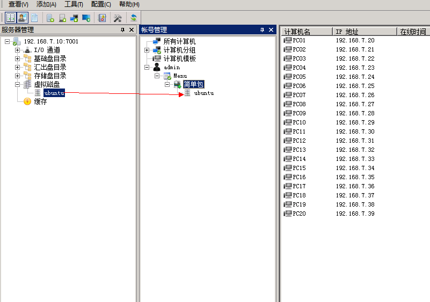Select the 汇出盘目录 folder
430x302 pixels.
tap(50, 67)
